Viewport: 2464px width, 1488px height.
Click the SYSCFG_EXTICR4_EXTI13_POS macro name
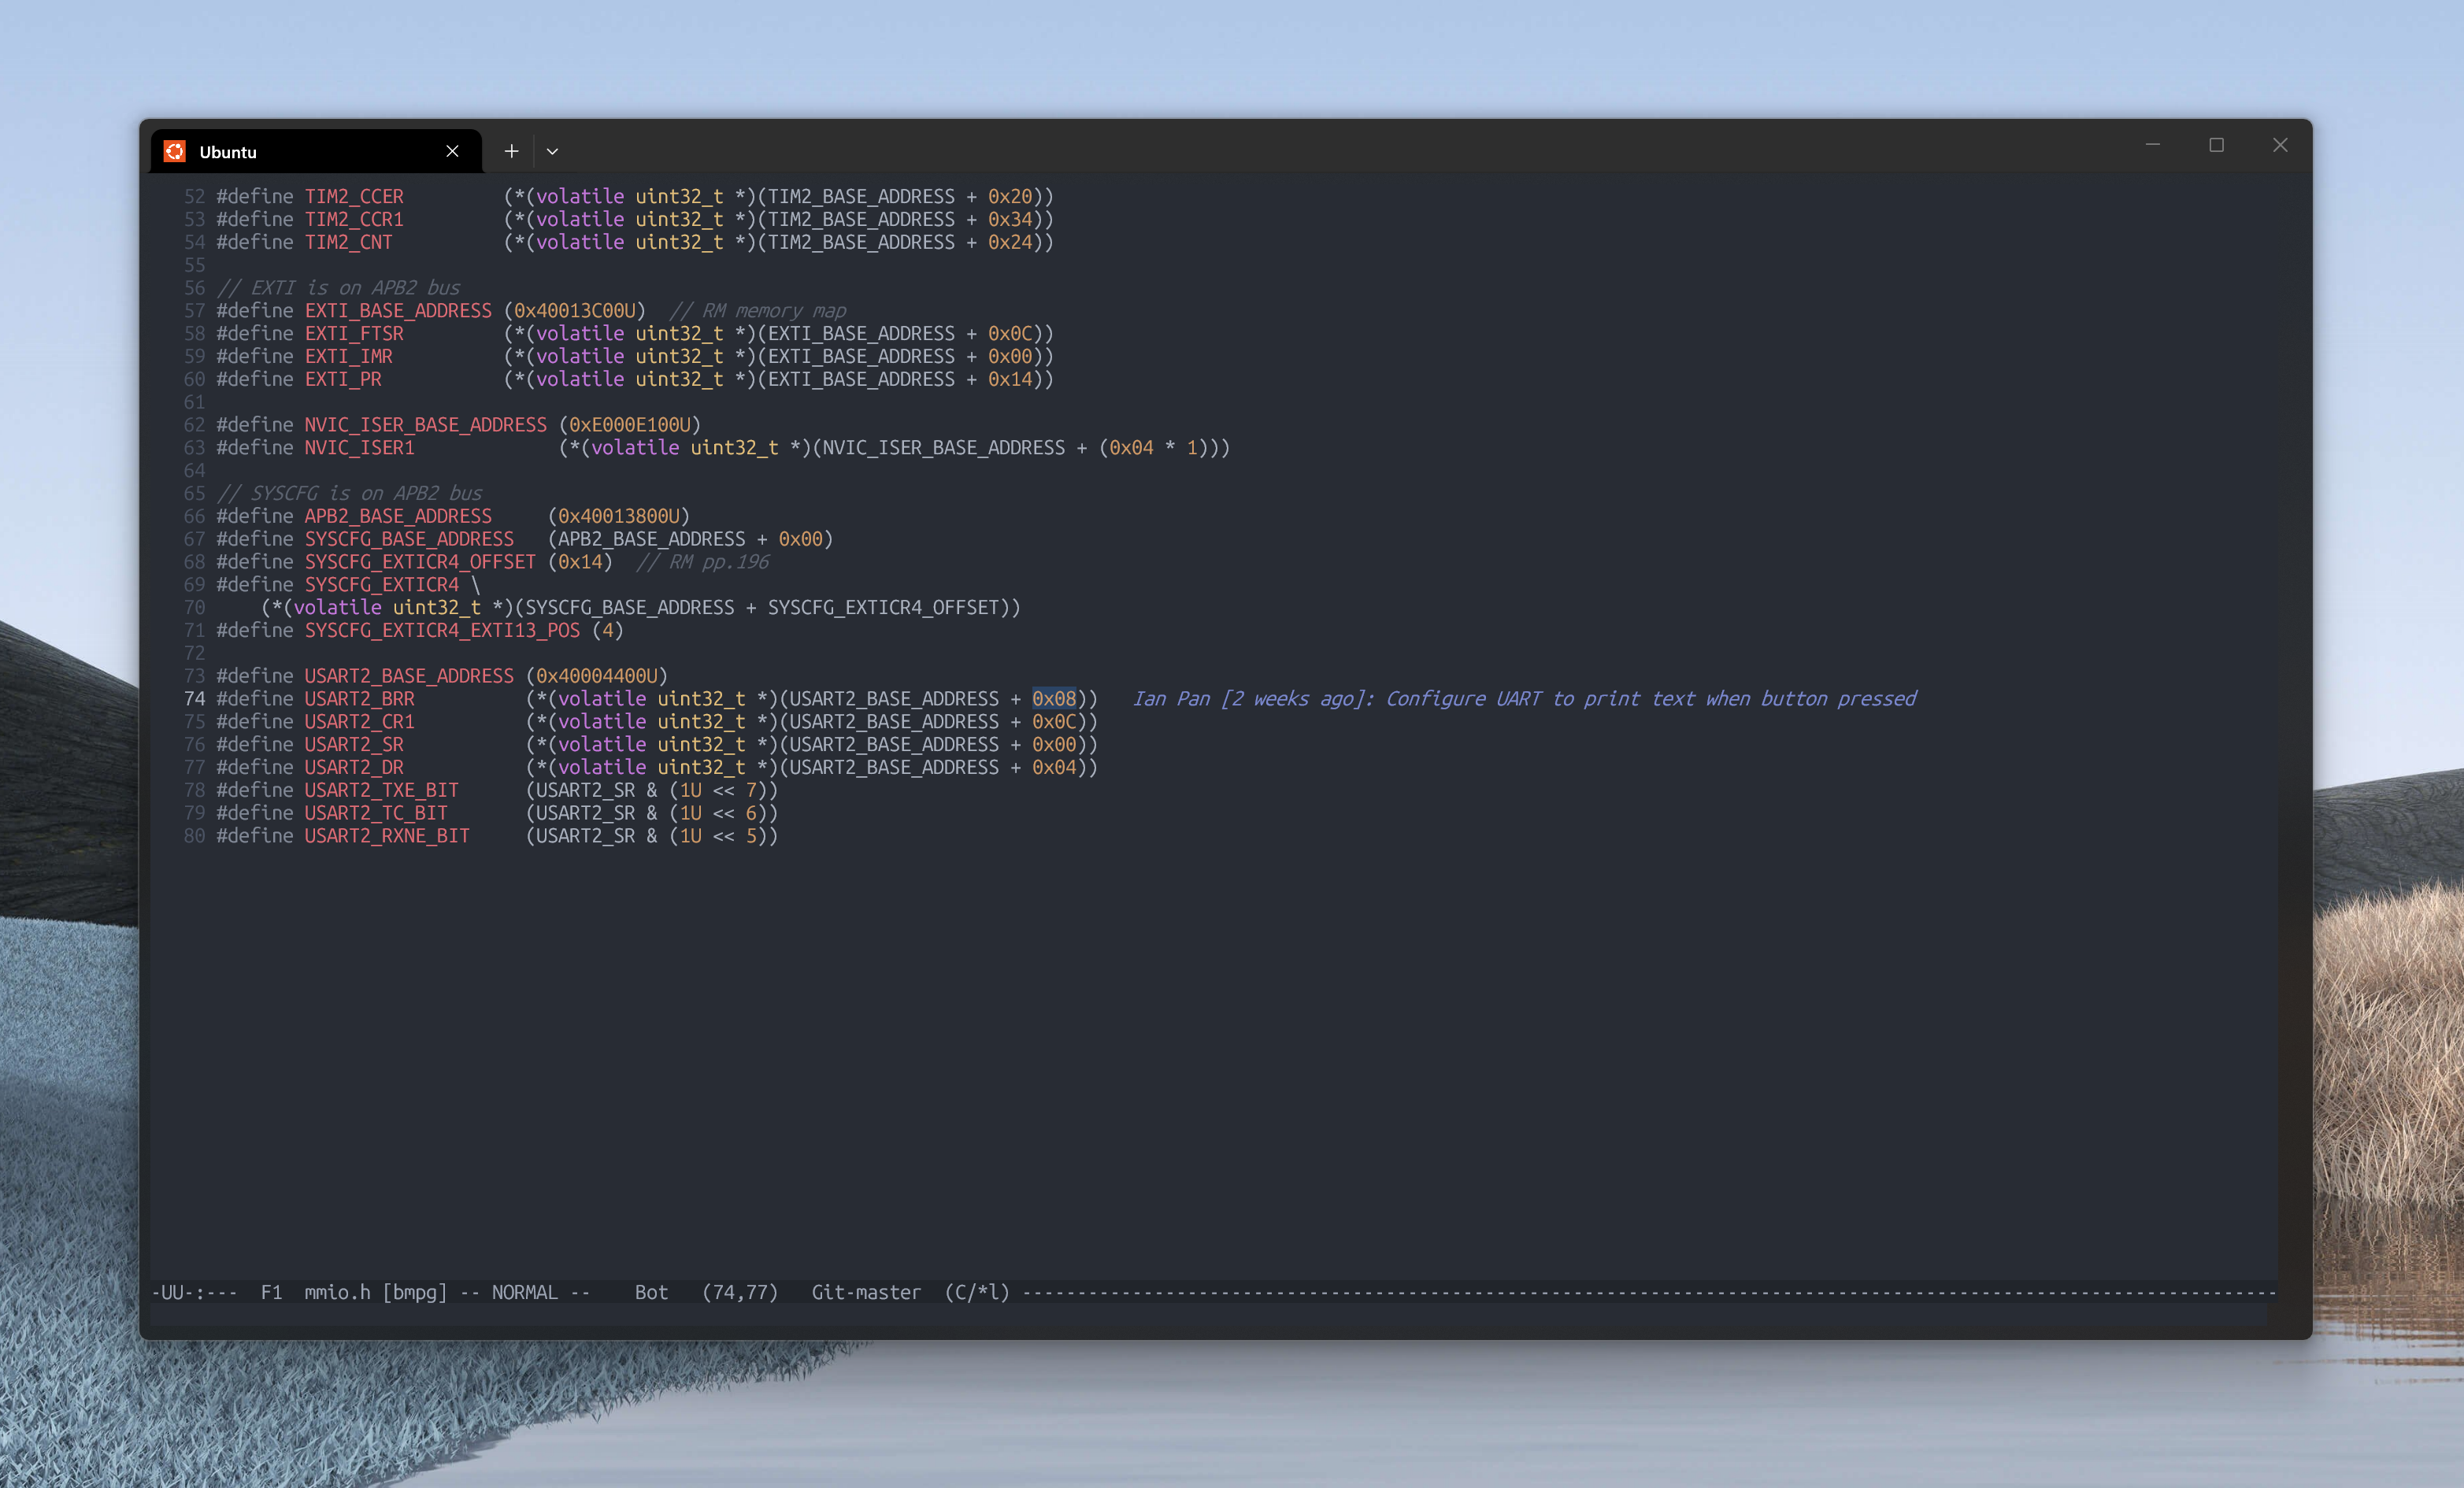442,631
